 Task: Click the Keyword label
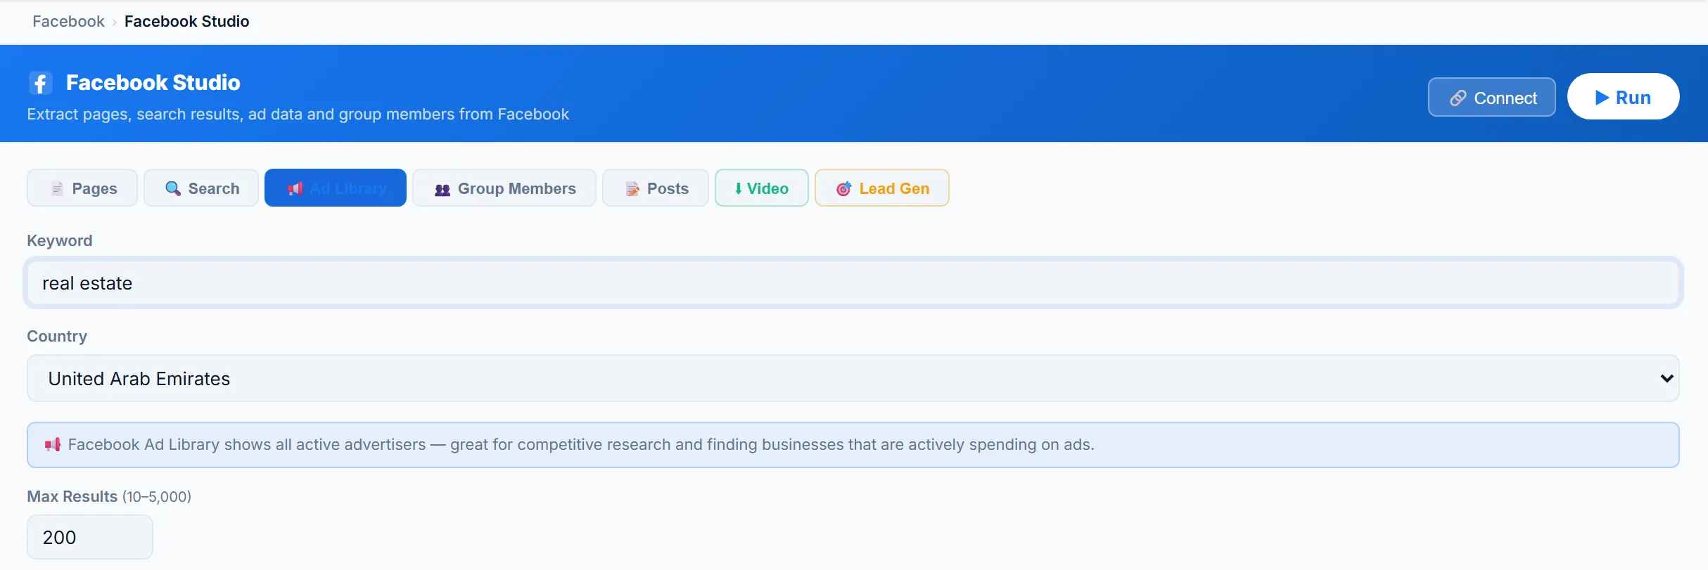[60, 240]
